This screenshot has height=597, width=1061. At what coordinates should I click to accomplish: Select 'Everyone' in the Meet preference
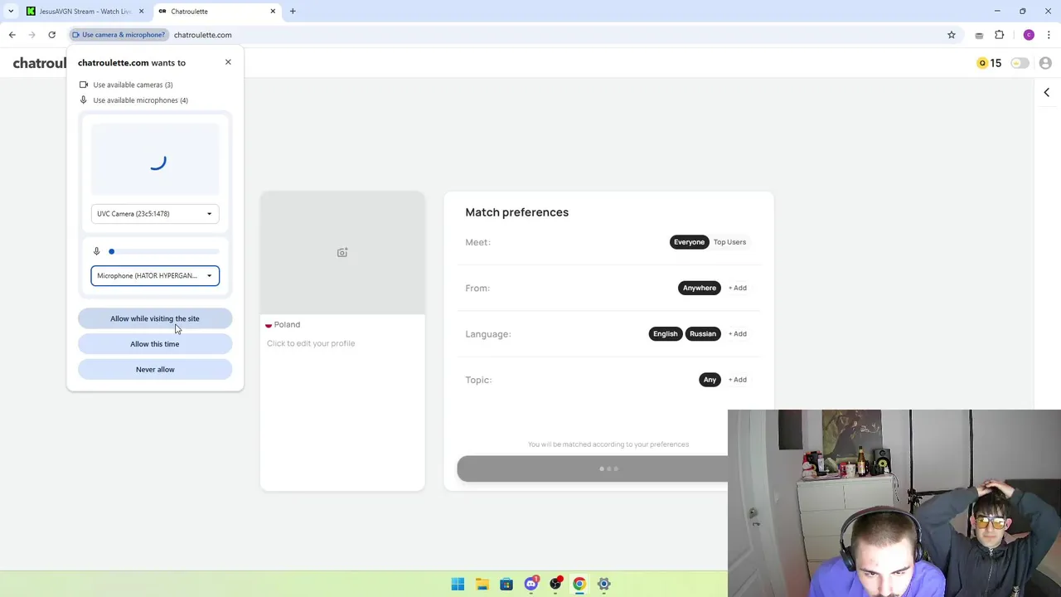[x=689, y=242]
